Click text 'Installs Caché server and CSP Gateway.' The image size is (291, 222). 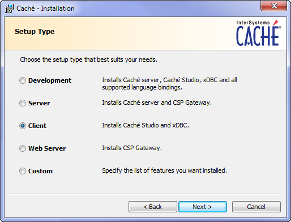point(157,103)
